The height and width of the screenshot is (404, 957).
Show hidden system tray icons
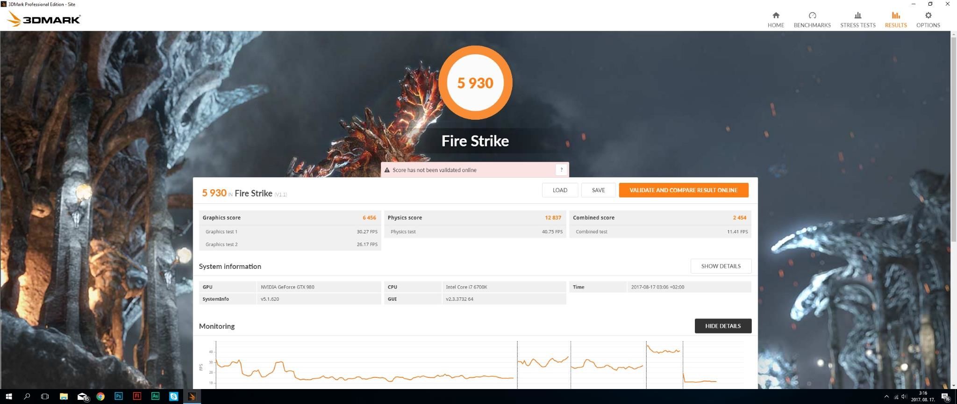[x=886, y=397]
